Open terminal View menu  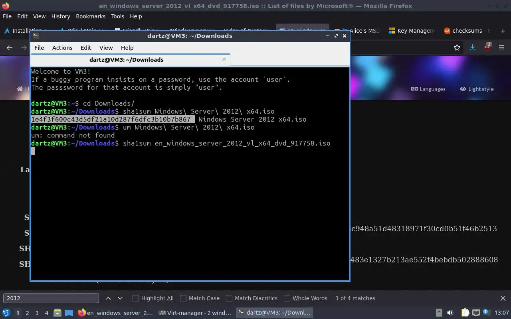click(106, 48)
